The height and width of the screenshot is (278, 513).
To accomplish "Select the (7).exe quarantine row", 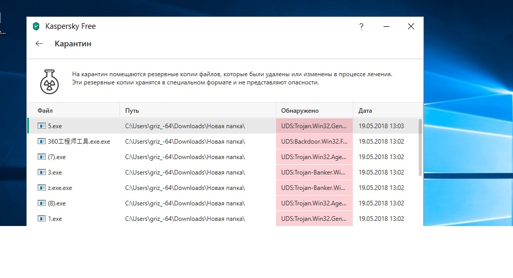I will [x=155, y=157].
